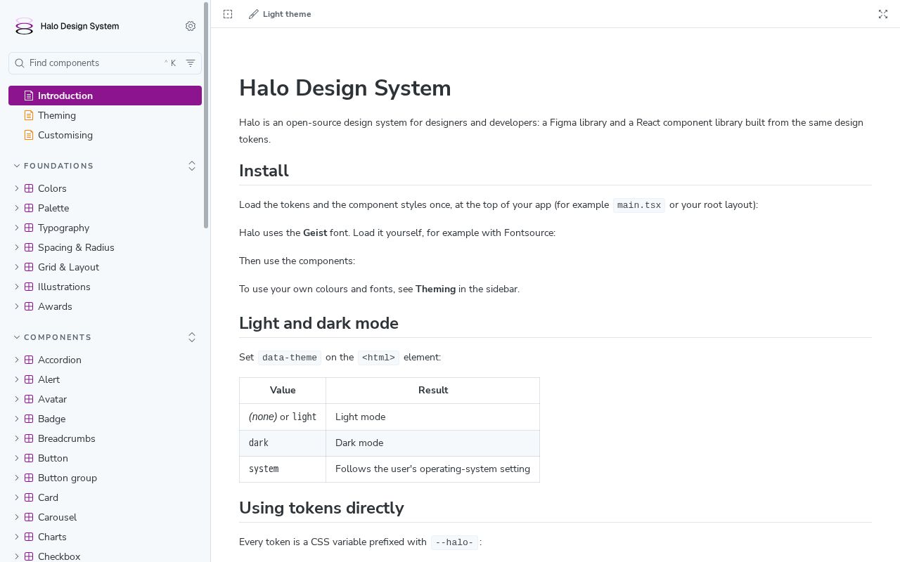Click the Typography component grid icon
This screenshot has height=562, width=900.
click(29, 228)
